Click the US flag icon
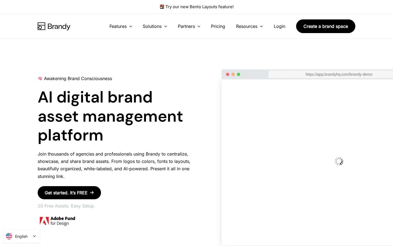Image resolution: width=393 pixels, height=246 pixels. point(9,236)
